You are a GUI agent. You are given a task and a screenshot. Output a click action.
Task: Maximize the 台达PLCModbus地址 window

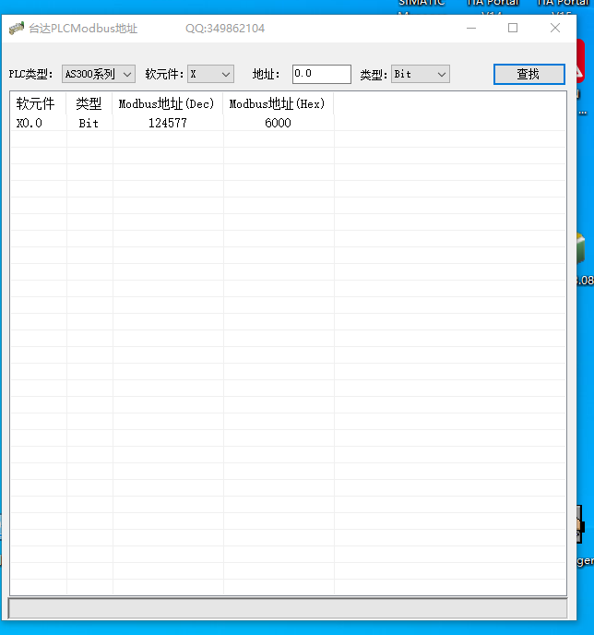pyautogui.click(x=513, y=29)
